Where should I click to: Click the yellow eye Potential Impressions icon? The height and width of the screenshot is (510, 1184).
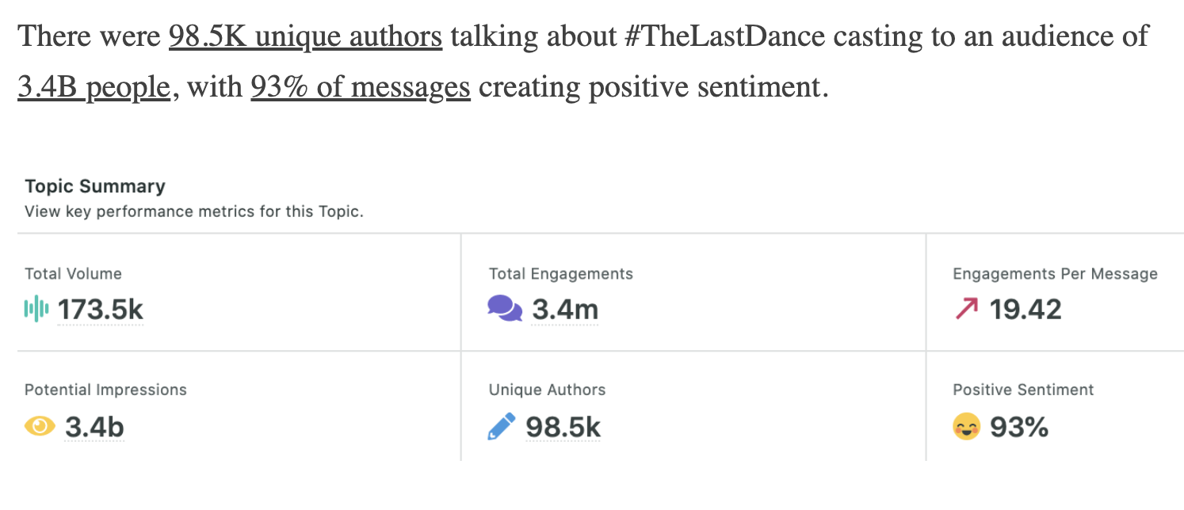tap(40, 427)
